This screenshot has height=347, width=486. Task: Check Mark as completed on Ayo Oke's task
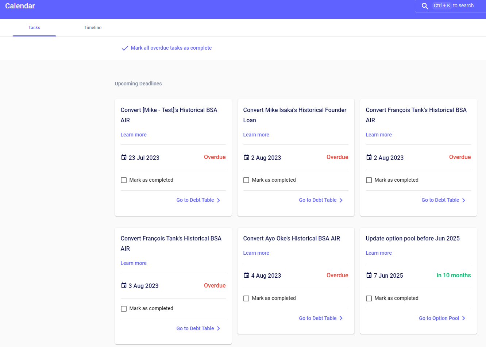tap(246, 298)
